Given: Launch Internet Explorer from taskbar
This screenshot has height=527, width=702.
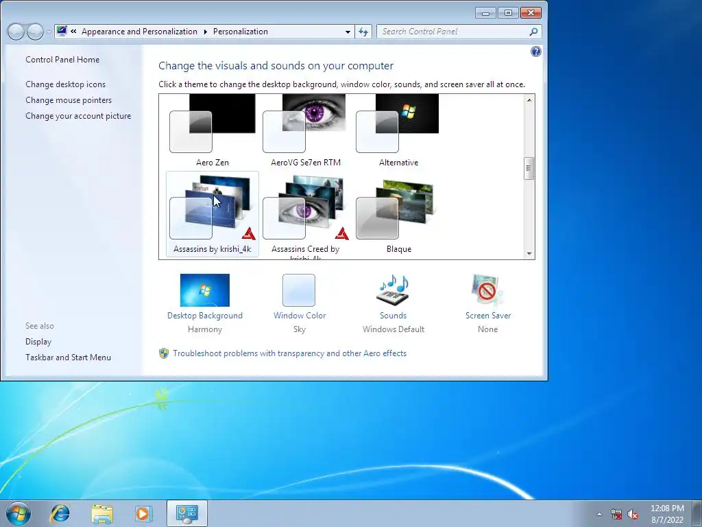Looking at the screenshot, I should (60, 513).
